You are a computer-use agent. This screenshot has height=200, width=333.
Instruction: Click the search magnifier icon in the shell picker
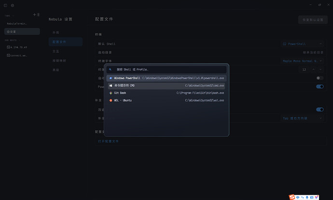[x=110, y=69]
